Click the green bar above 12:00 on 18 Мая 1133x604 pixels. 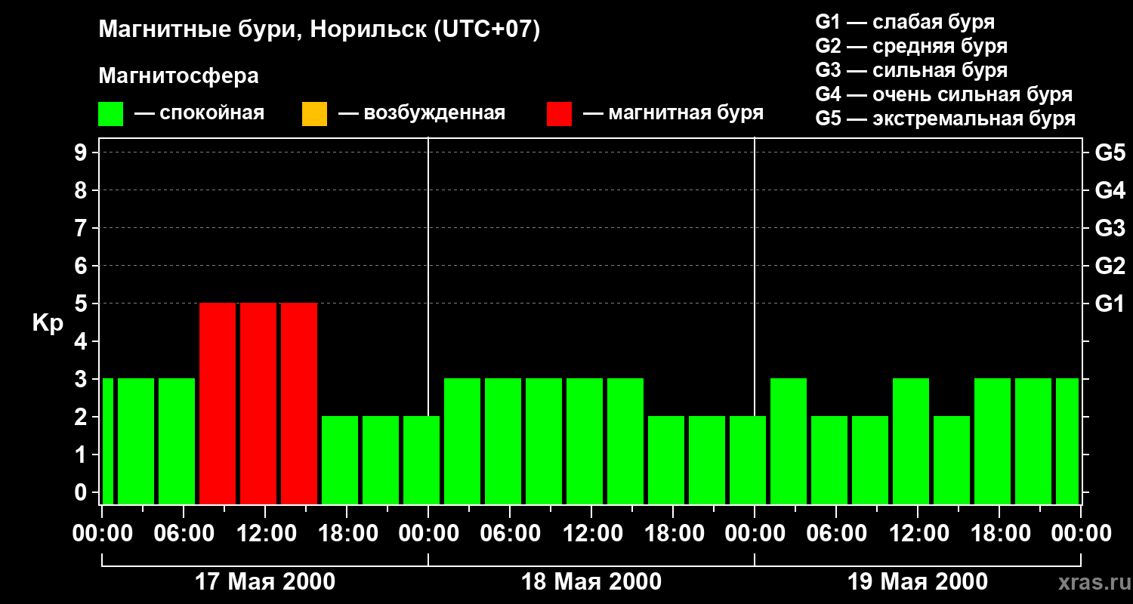[x=585, y=442]
